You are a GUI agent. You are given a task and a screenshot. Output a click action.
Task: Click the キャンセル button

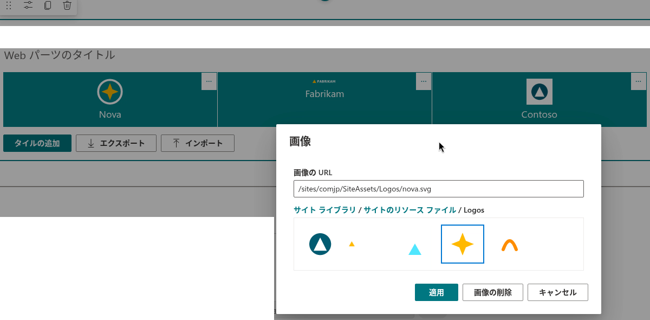pos(558,292)
